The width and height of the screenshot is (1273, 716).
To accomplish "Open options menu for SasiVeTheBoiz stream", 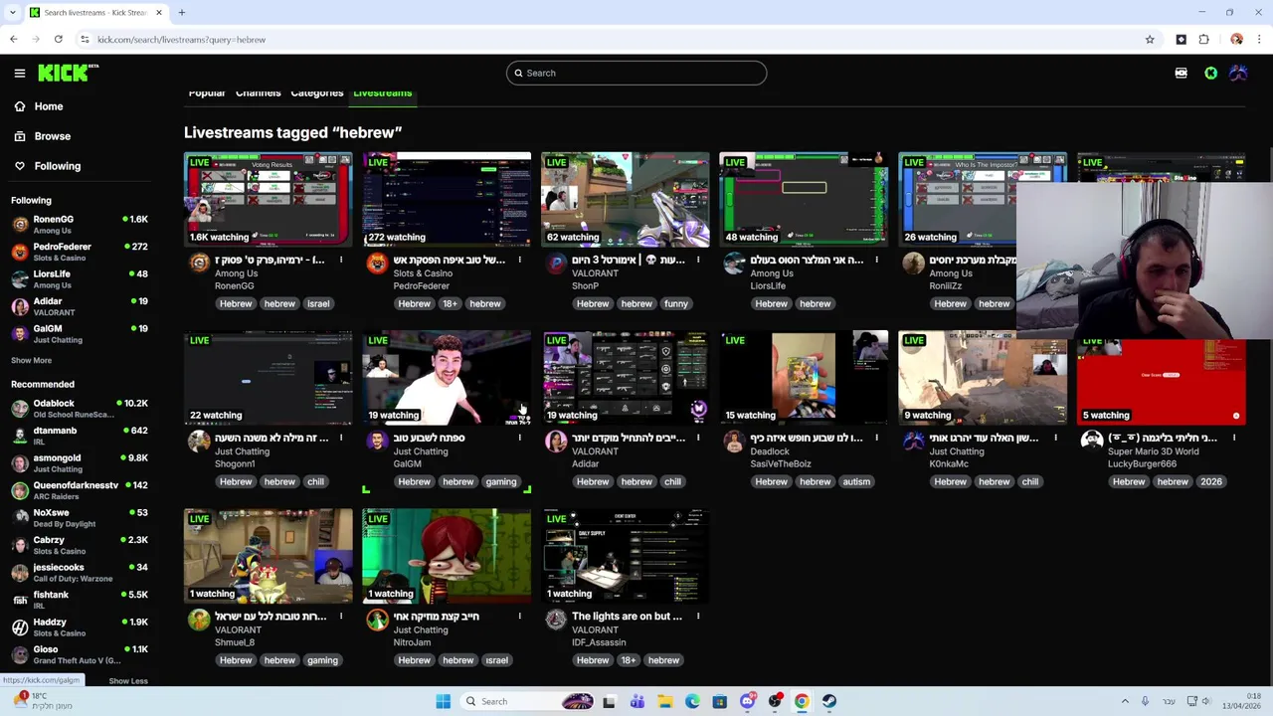I will click(876, 439).
